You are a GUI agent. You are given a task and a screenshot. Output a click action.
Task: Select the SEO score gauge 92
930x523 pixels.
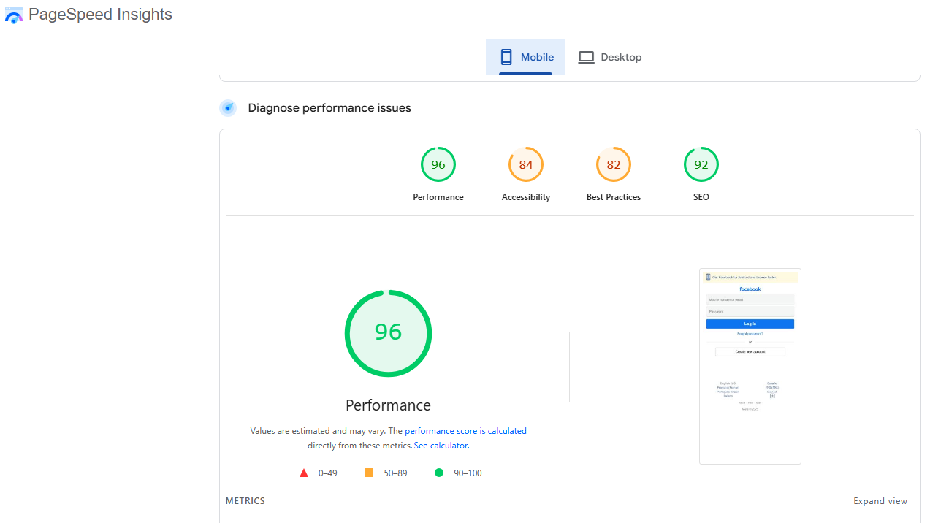(701, 164)
